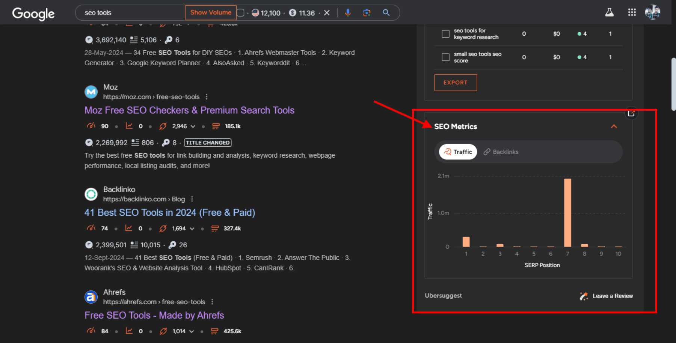Click the US flag icon beside 12,100
The width and height of the screenshot is (676, 343).
point(255,13)
